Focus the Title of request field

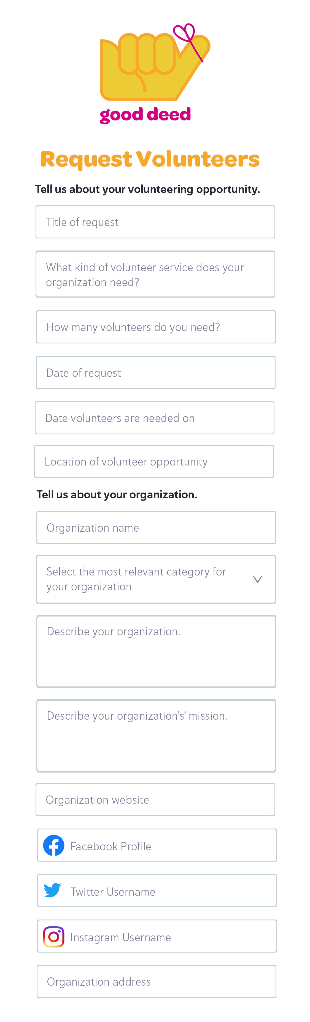(155, 222)
